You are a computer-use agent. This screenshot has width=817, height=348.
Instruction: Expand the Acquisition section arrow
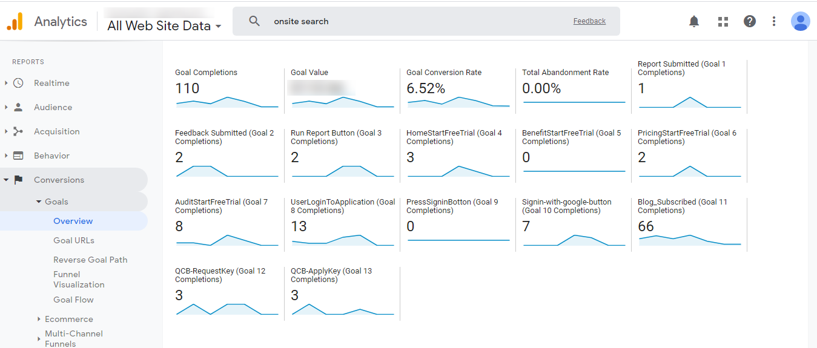(6, 131)
